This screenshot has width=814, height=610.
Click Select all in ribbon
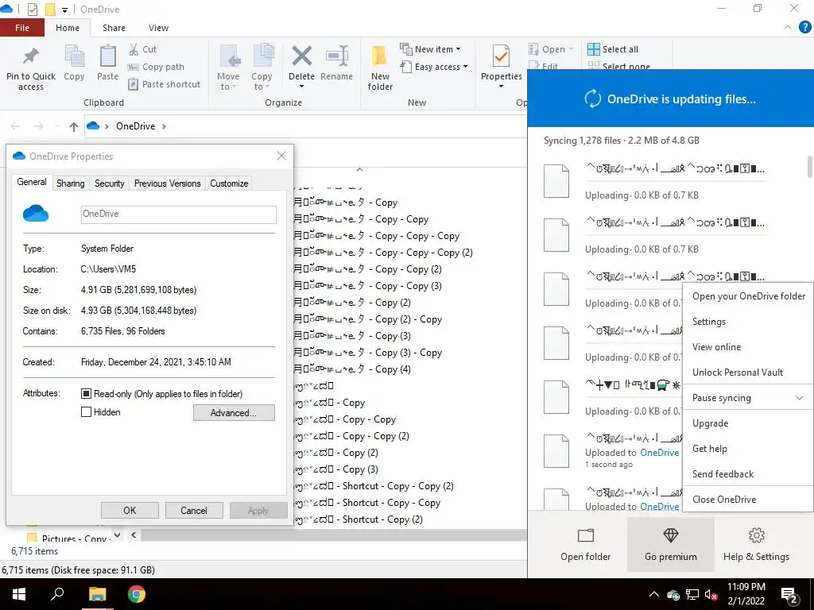613,49
